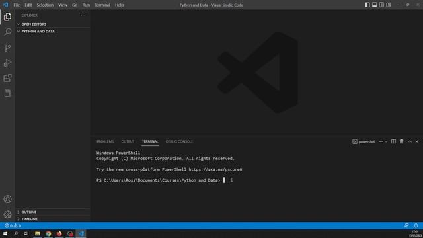423x238 pixels.
Task: Open notifications bell in status bar
Action: (x=416, y=225)
